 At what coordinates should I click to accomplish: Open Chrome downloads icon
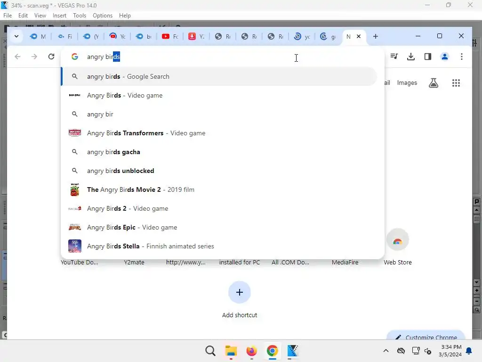tap(410, 57)
